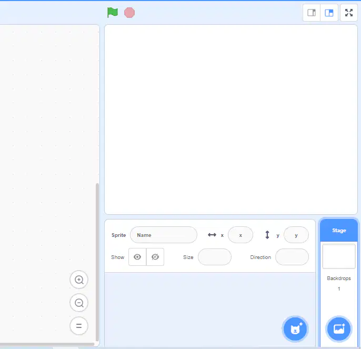Image resolution: width=361 pixels, height=349 pixels.
Task: Select the Stage panel header
Action: pos(339,231)
